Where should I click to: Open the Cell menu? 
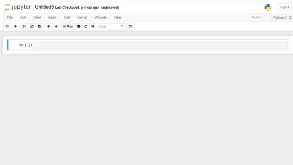pyautogui.click(x=67, y=17)
